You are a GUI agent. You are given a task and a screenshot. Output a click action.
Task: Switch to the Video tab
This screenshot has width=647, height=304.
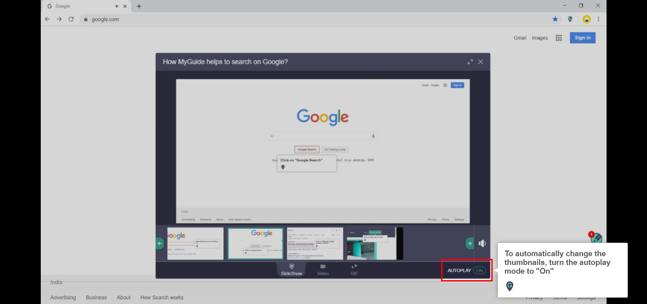(x=323, y=270)
